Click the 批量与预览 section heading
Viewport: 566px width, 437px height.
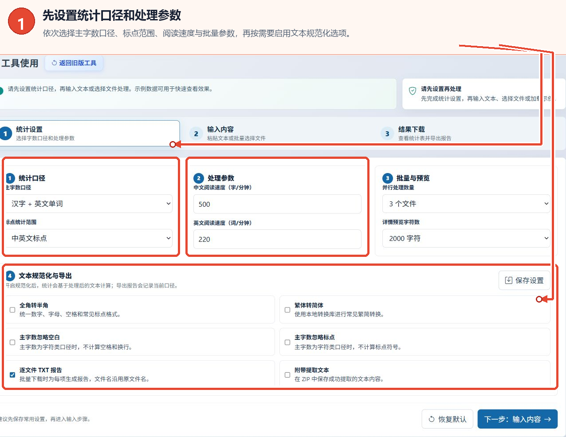[x=413, y=178]
